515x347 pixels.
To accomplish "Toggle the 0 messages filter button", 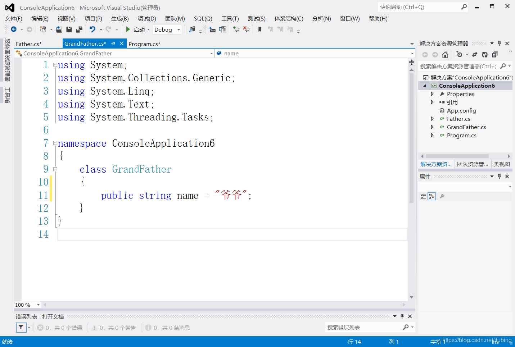I will [168, 328].
